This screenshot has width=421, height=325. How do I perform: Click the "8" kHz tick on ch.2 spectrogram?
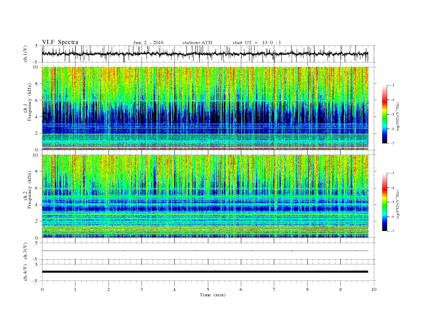tap(37, 172)
